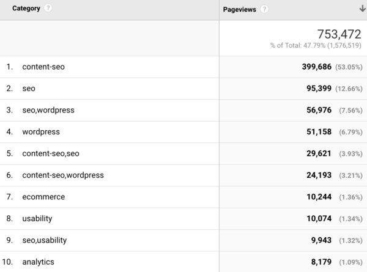Click the total pageviews value 753,472
The width and height of the screenshot is (367, 272).
pos(339,34)
